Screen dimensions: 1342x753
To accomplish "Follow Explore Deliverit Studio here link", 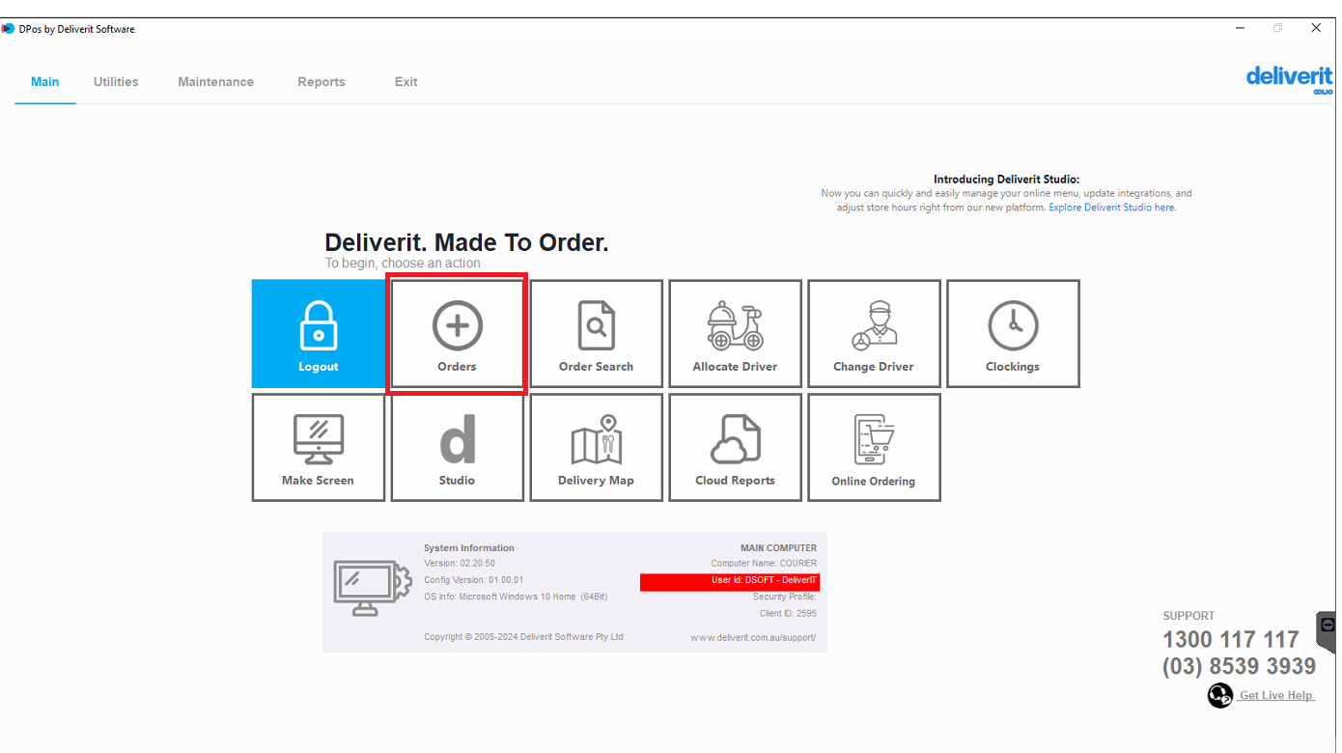I will click(1112, 208).
